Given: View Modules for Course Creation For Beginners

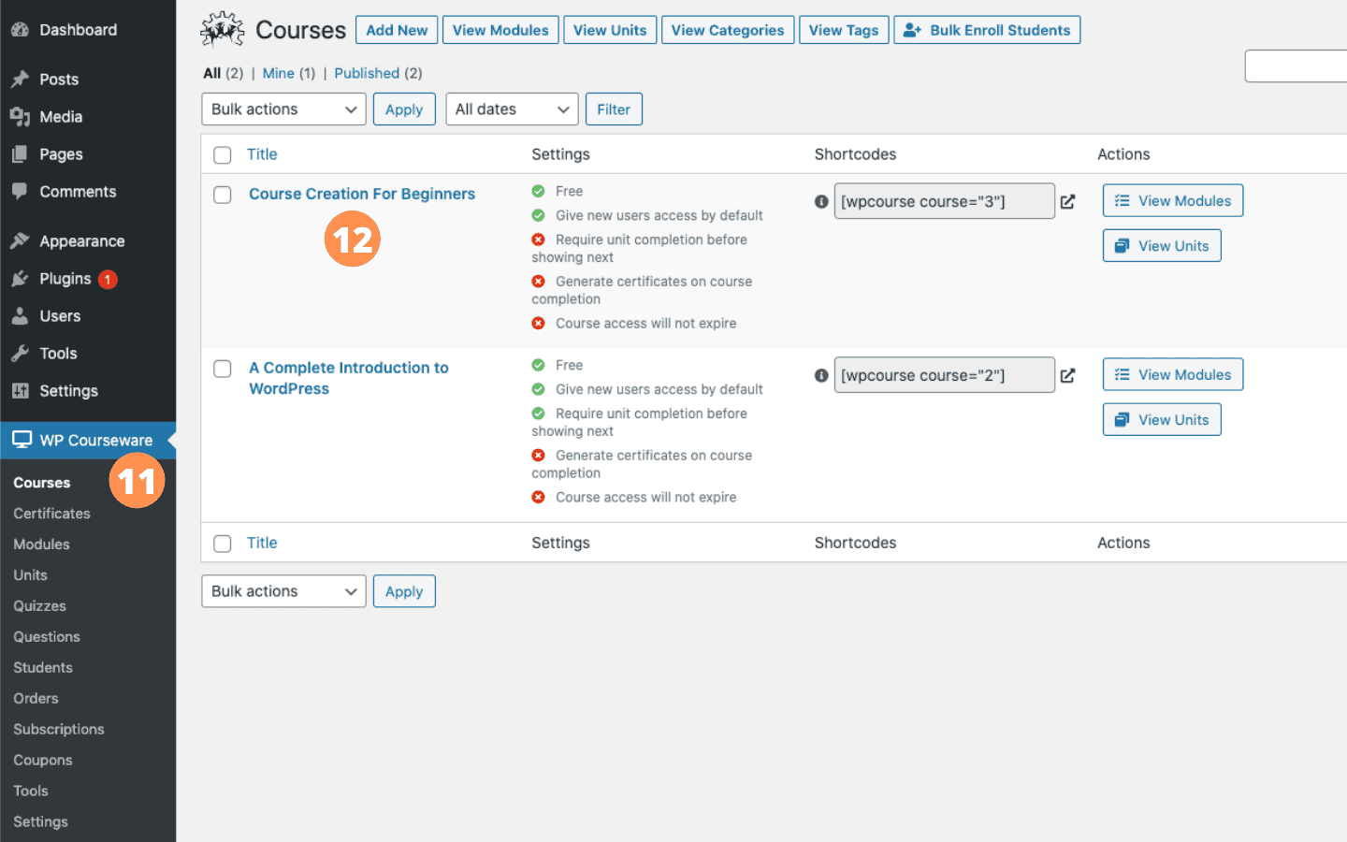Looking at the screenshot, I should click(x=1173, y=201).
